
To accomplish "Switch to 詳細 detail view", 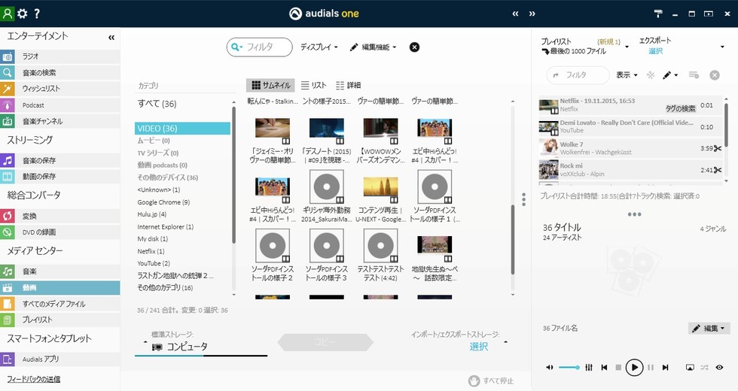I will [348, 85].
